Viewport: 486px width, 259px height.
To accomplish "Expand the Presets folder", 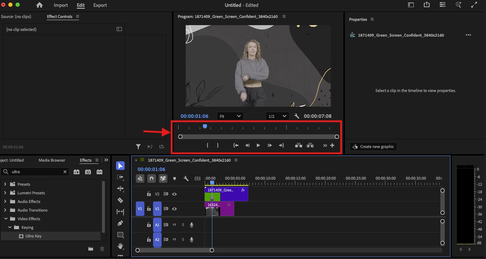I will coord(5,184).
